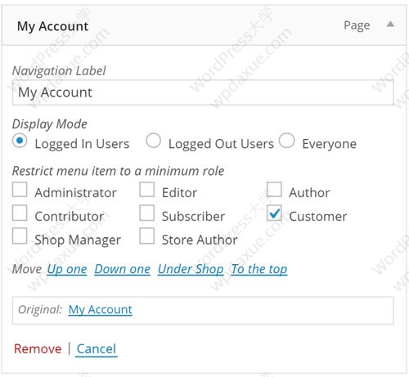Collapse the My Account menu item panel

(390, 25)
